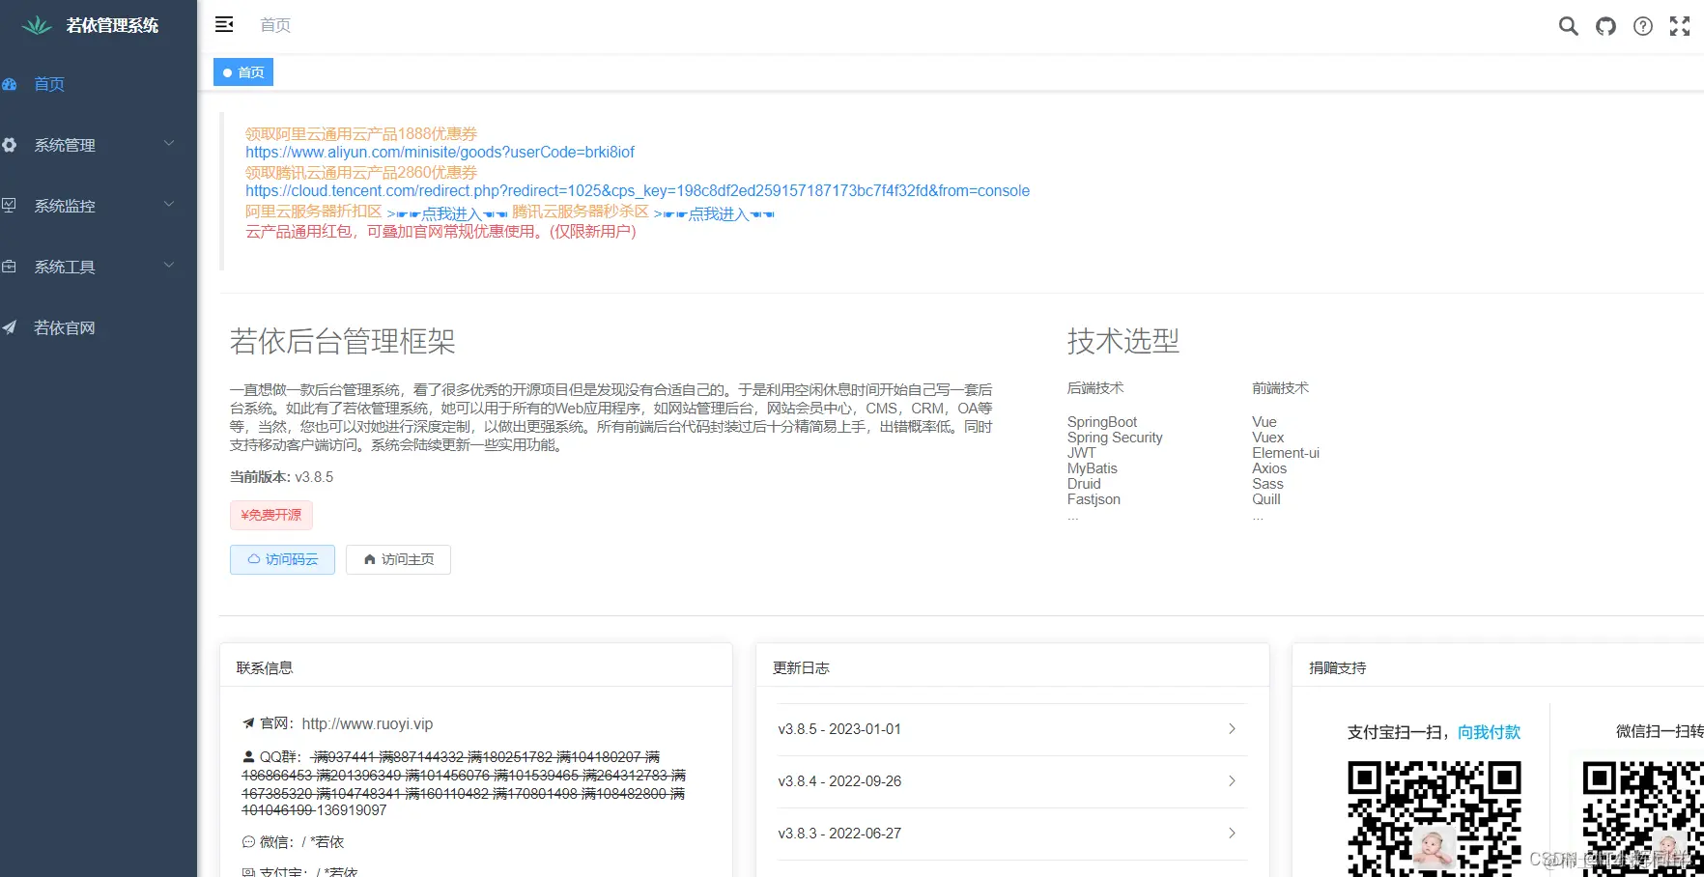Expand the 系统监控 sidebar menu

(x=99, y=206)
